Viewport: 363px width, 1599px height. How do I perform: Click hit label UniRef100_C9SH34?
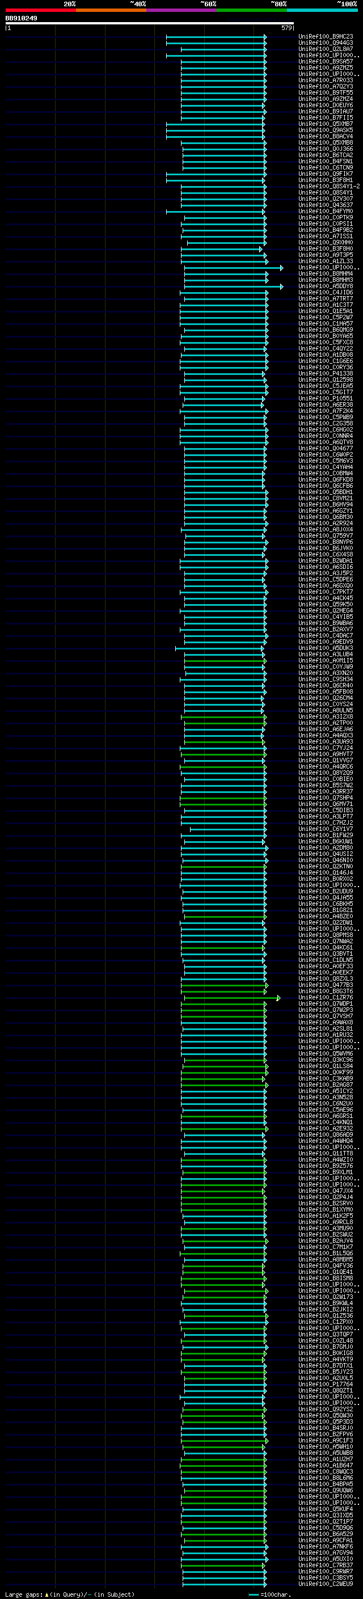point(325,679)
